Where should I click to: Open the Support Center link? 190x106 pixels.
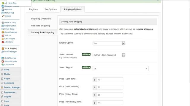click(11, 62)
